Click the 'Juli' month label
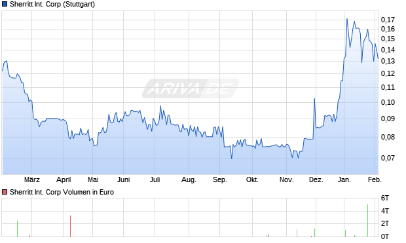This screenshot has height=243, width=406. [155, 179]
